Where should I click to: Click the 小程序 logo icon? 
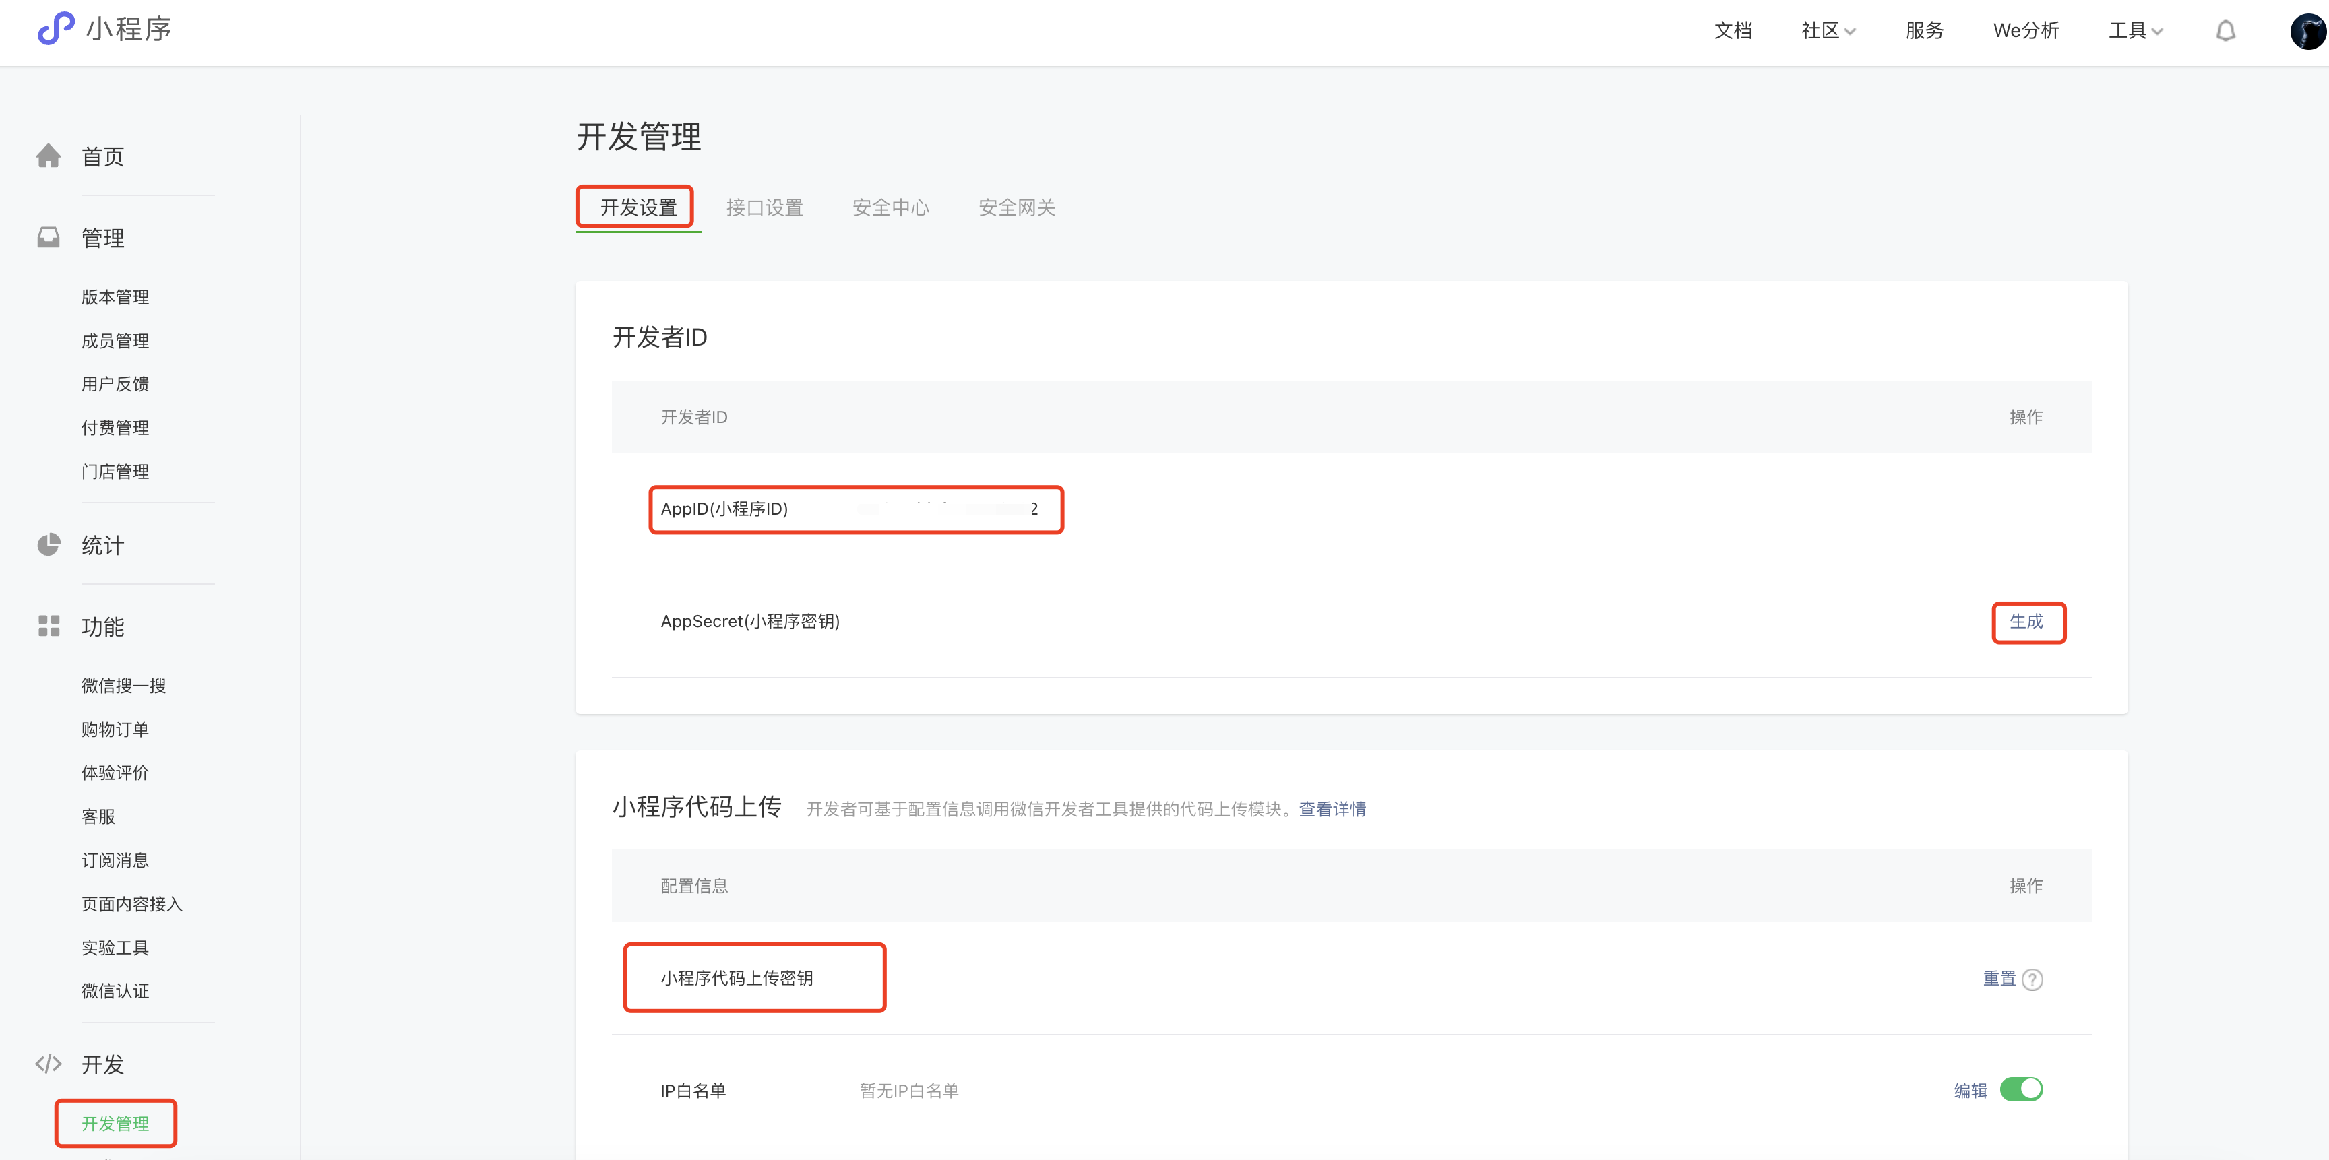55,29
